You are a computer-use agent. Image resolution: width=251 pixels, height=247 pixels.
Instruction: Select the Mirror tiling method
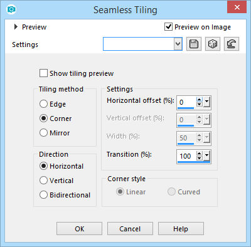(43, 133)
